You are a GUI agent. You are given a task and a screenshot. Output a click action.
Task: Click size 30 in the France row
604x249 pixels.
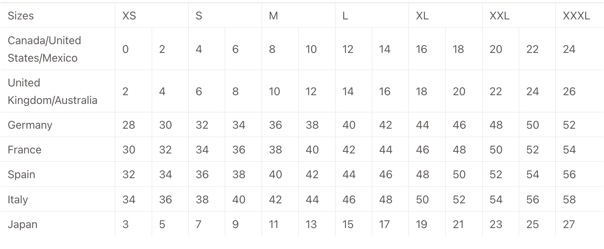[x=129, y=150]
